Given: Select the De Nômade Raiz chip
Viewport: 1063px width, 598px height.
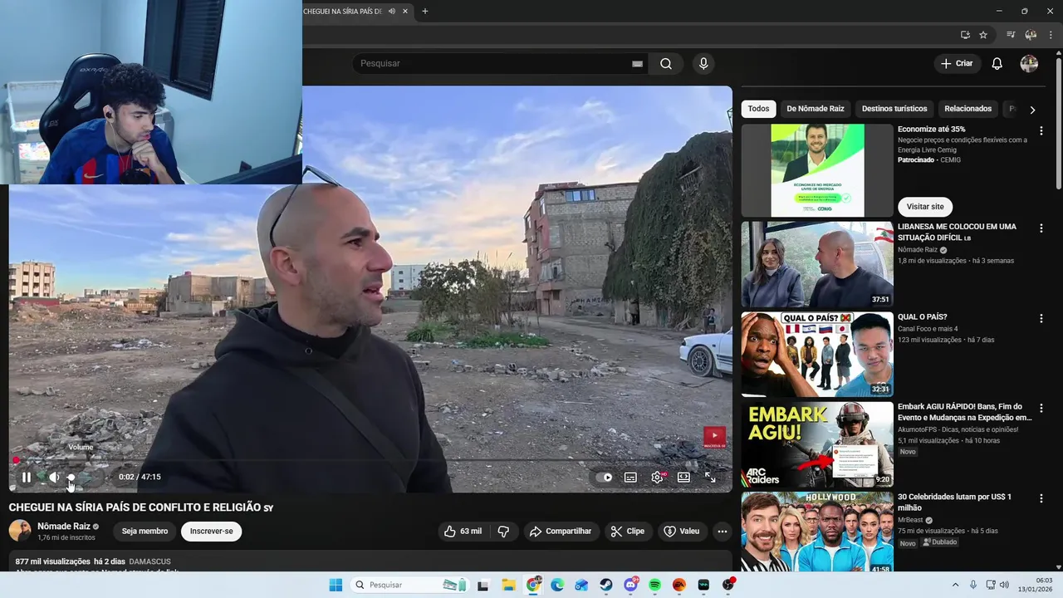Looking at the screenshot, I should [x=816, y=109].
